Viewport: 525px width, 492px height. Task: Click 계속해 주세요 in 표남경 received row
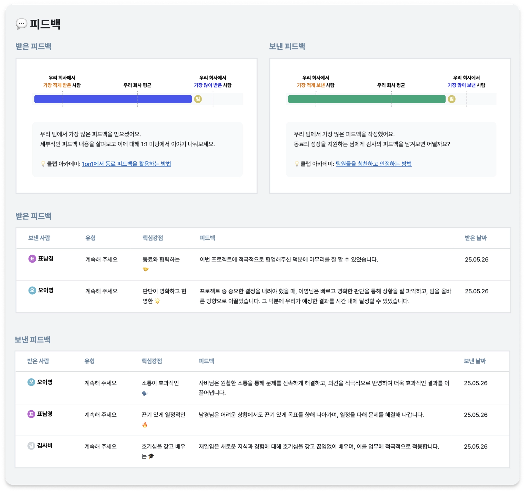click(102, 259)
